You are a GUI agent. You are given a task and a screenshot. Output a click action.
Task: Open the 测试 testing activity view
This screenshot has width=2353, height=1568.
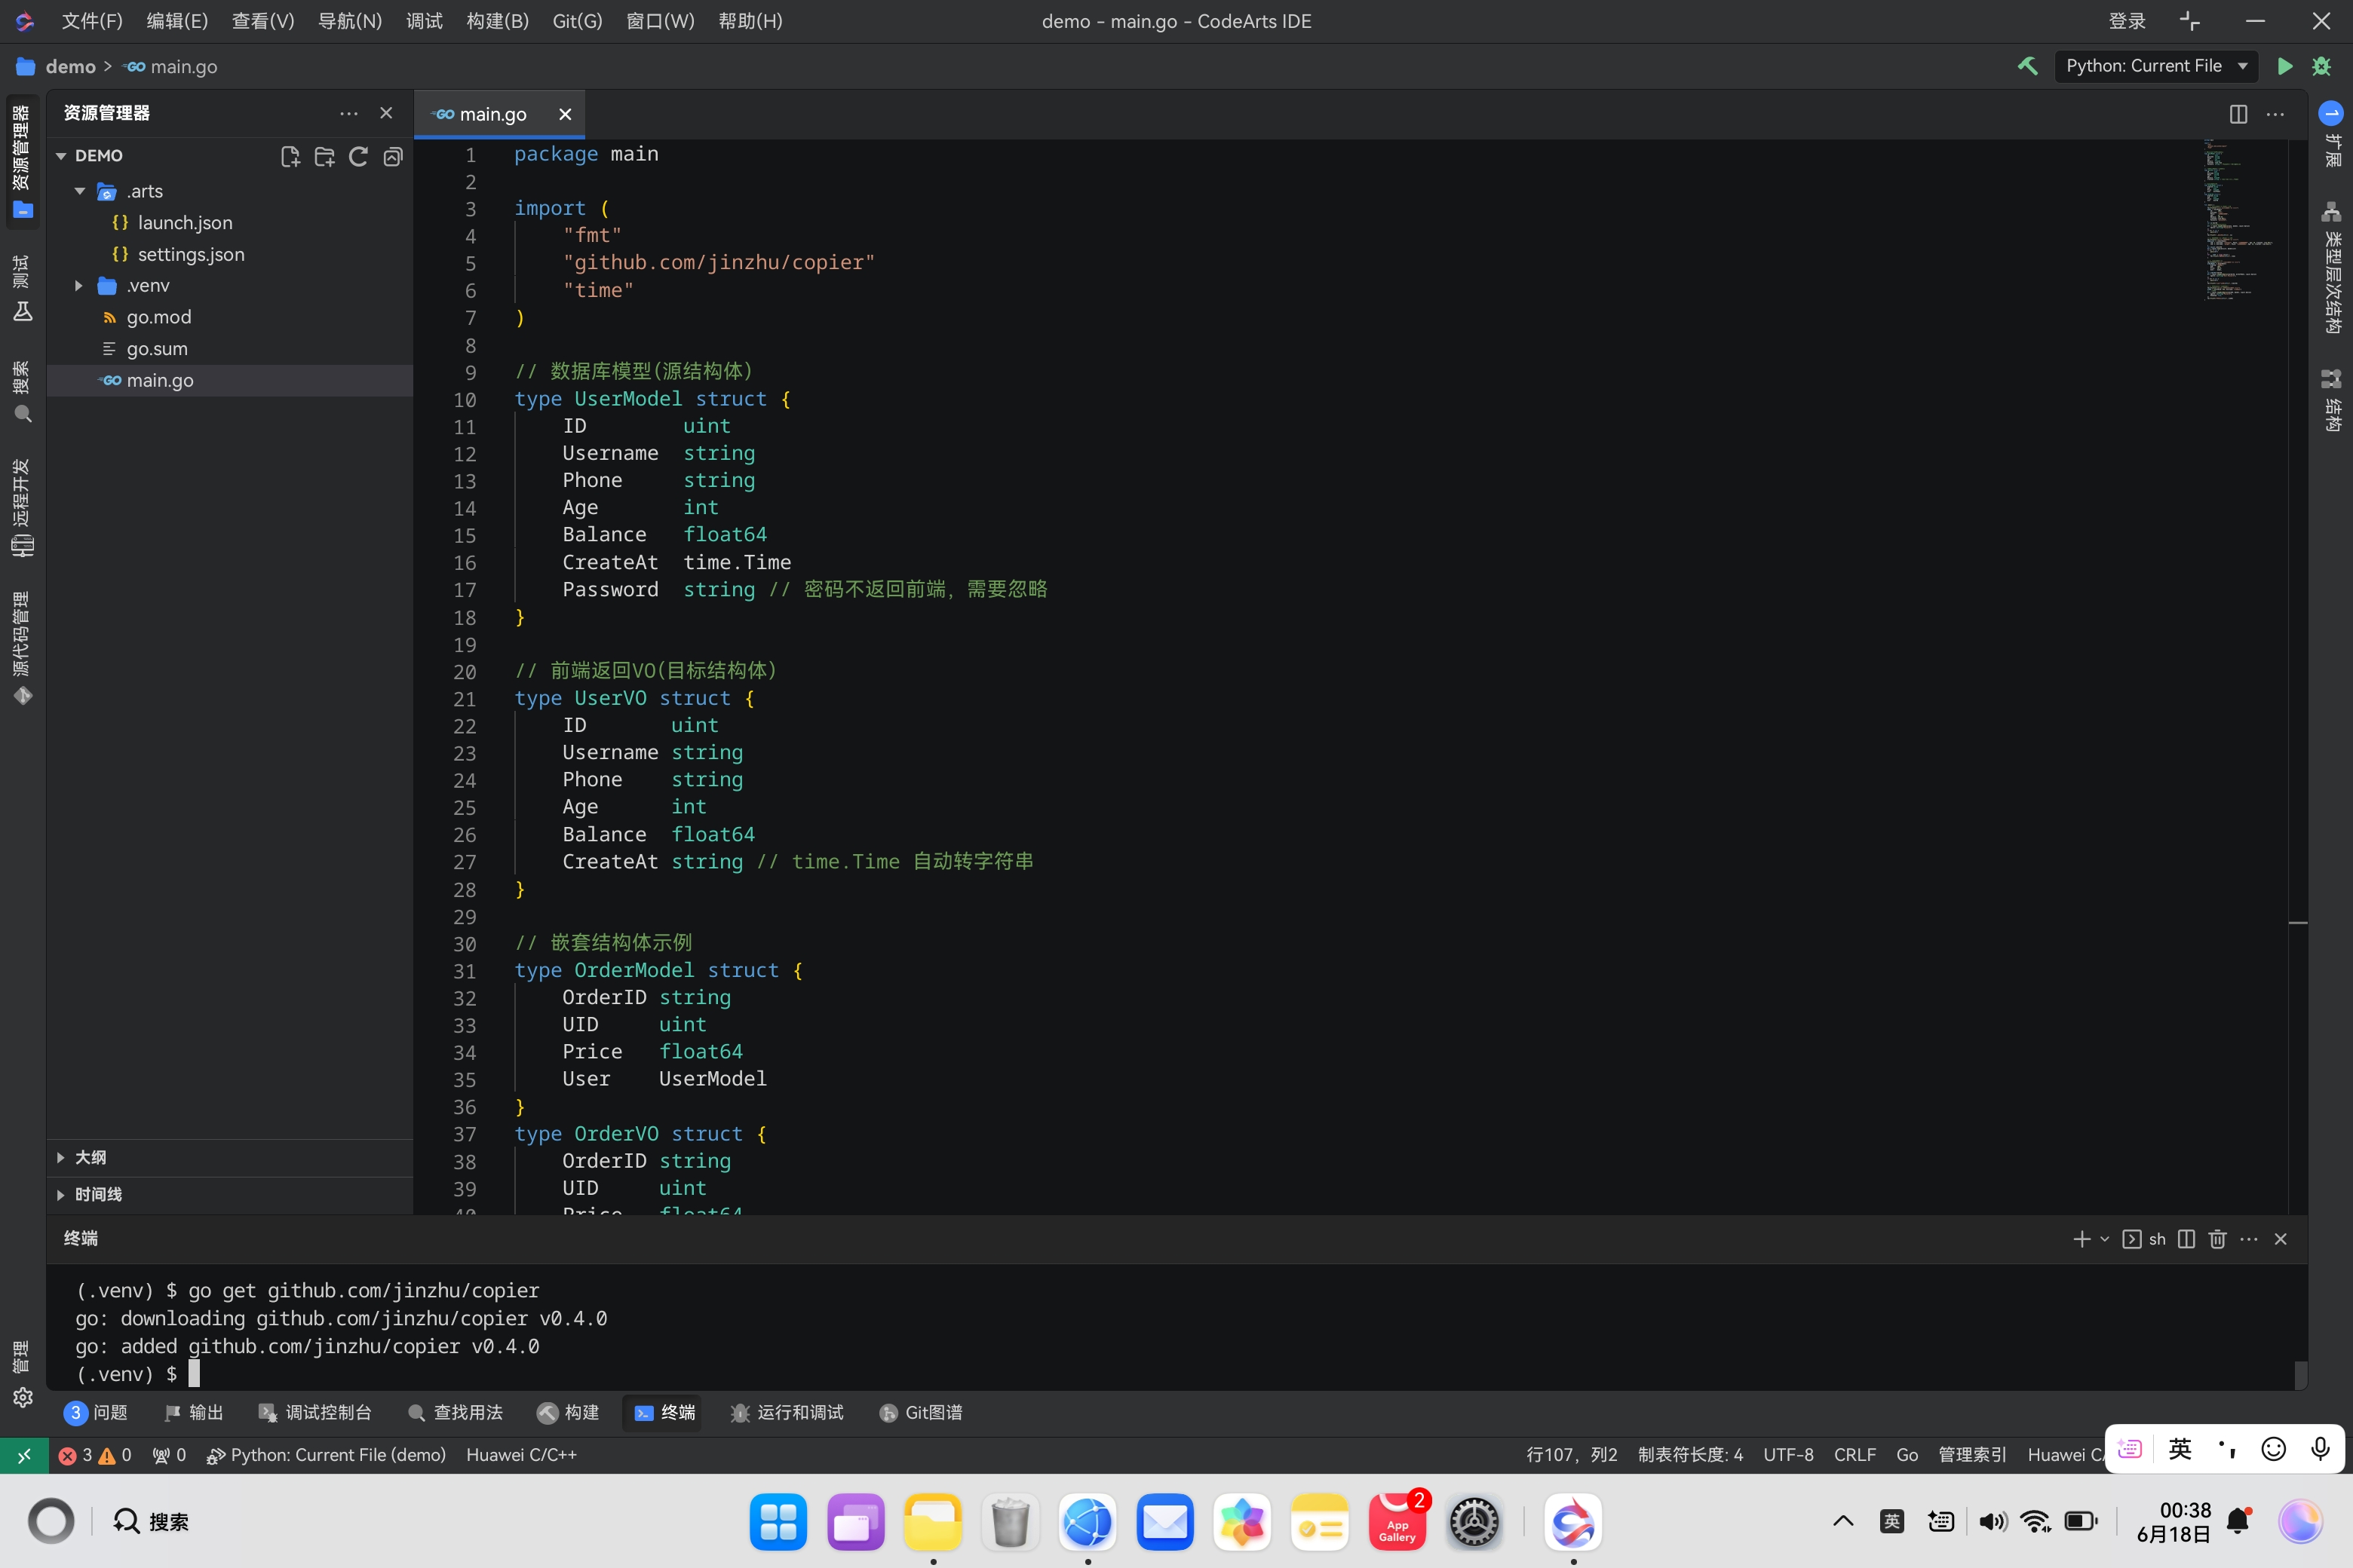[x=22, y=287]
